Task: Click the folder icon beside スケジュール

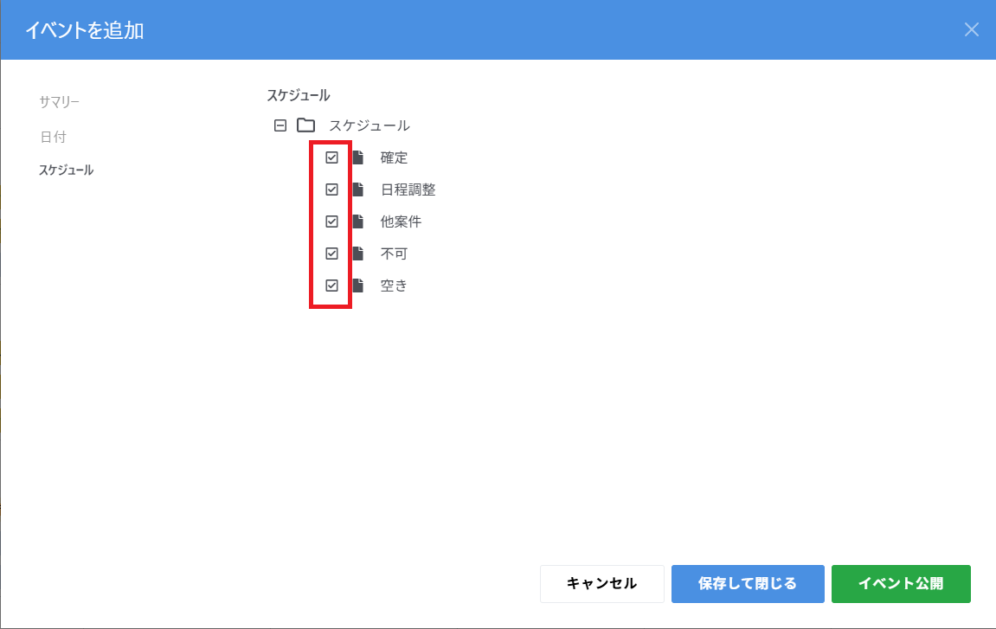Action: click(x=305, y=125)
